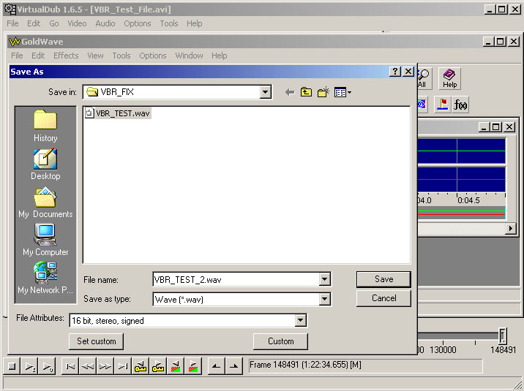The width and height of the screenshot is (524, 391).
Task: Click the GoldWave waveform scroll right arrow
Action: pos(510,229)
